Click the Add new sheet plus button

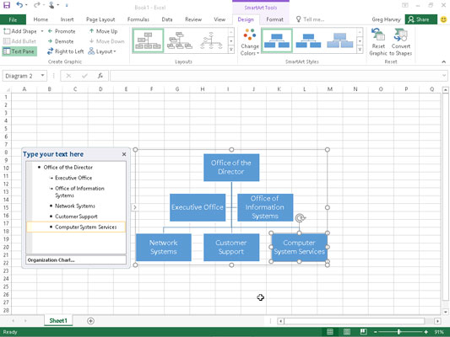pyautogui.click(x=90, y=321)
